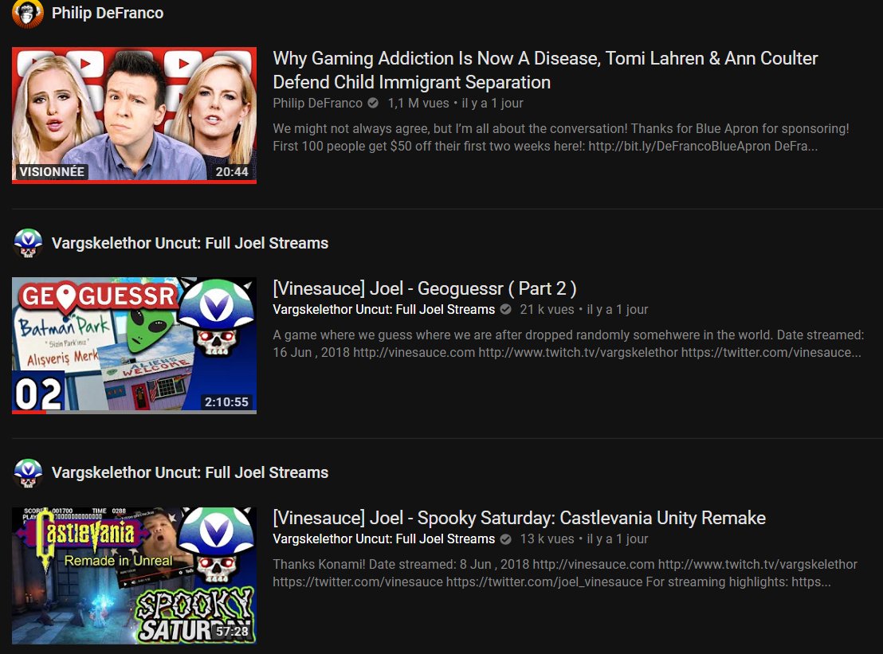The width and height of the screenshot is (883, 654).
Task: Click the Blue Apron sponsoring description text
Action: tap(561, 137)
